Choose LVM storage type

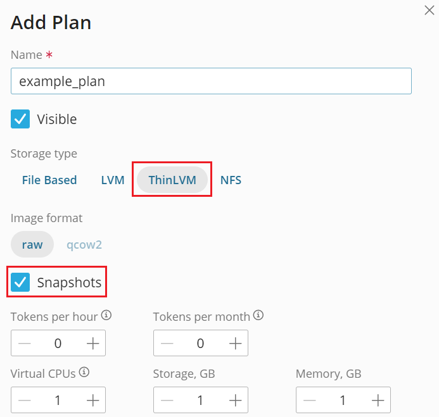113,180
